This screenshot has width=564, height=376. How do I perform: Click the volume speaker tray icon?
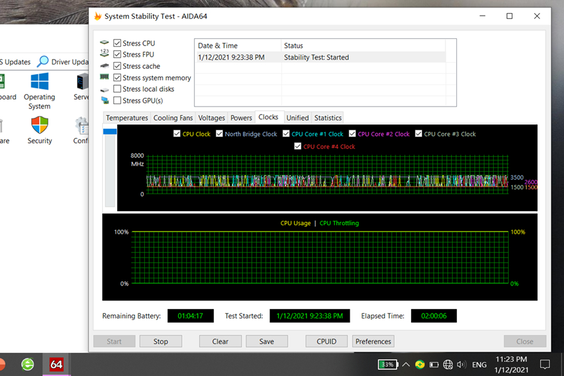click(462, 364)
